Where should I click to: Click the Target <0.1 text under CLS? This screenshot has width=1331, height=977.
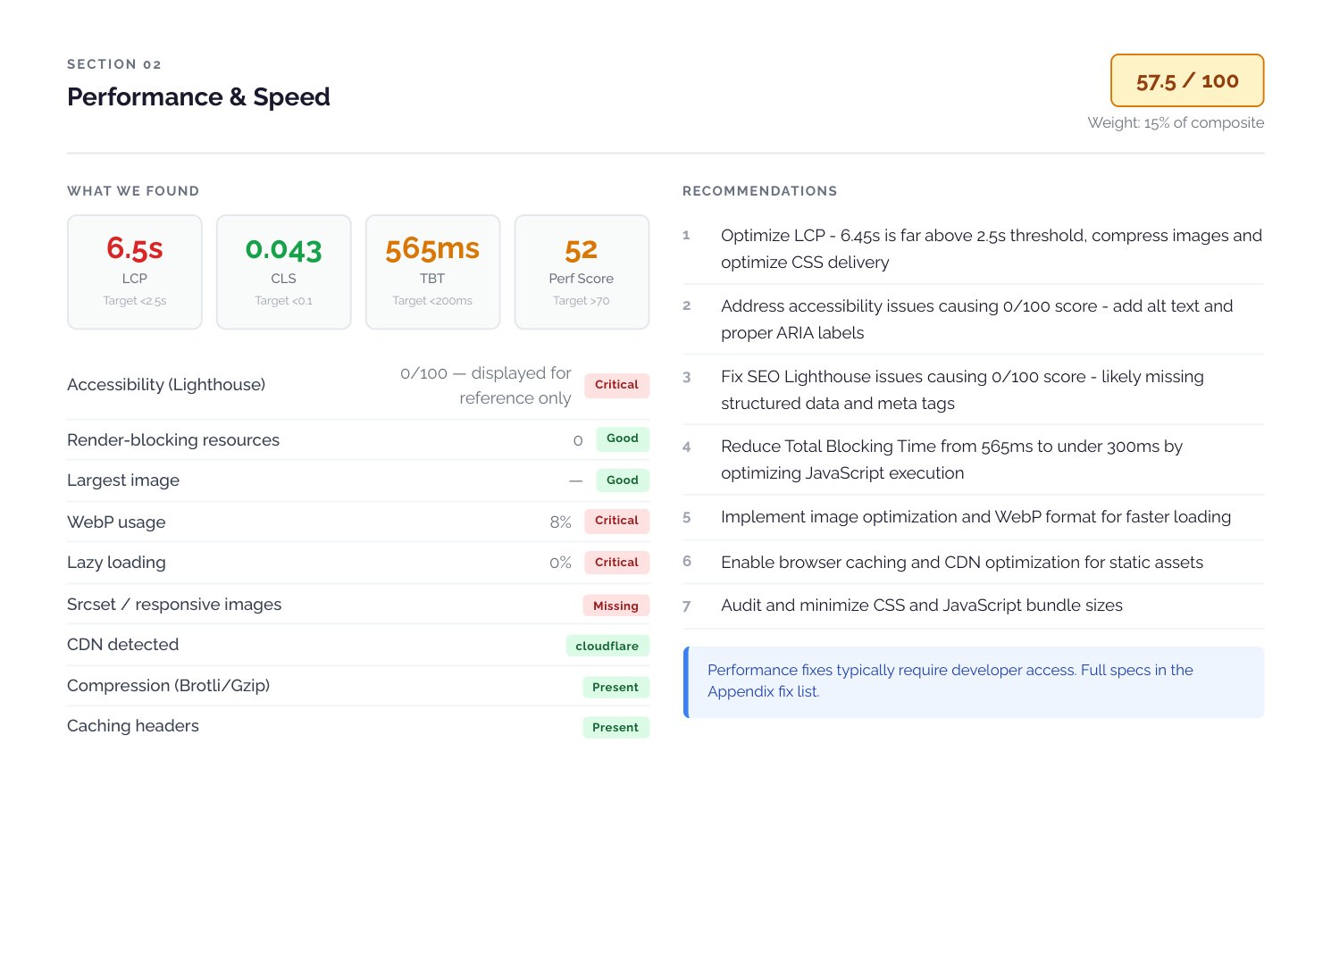click(x=284, y=301)
